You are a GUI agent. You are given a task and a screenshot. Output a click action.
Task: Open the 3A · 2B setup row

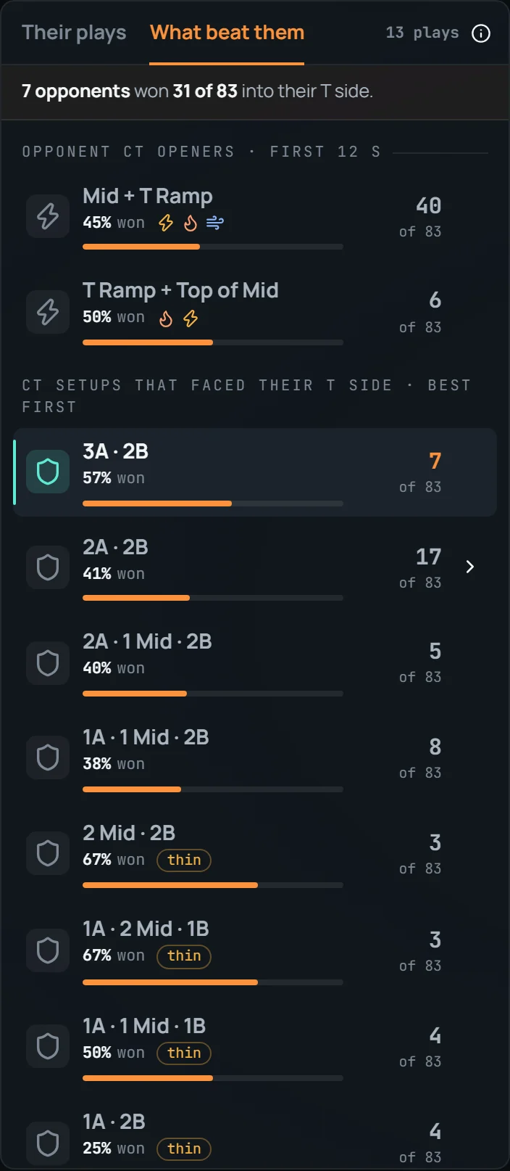(255, 472)
